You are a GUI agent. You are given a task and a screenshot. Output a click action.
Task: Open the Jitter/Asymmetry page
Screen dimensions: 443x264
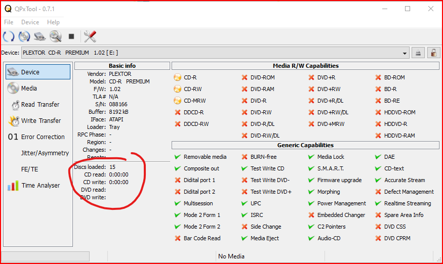pos(45,153)
